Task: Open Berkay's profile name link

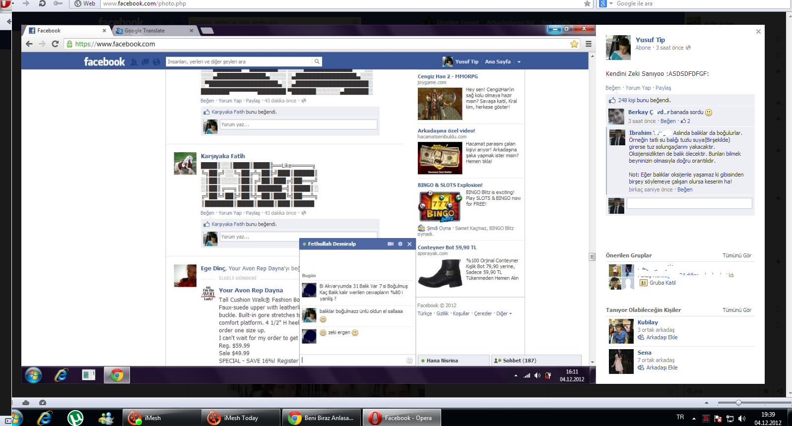Action: click(x=649, y=112)
